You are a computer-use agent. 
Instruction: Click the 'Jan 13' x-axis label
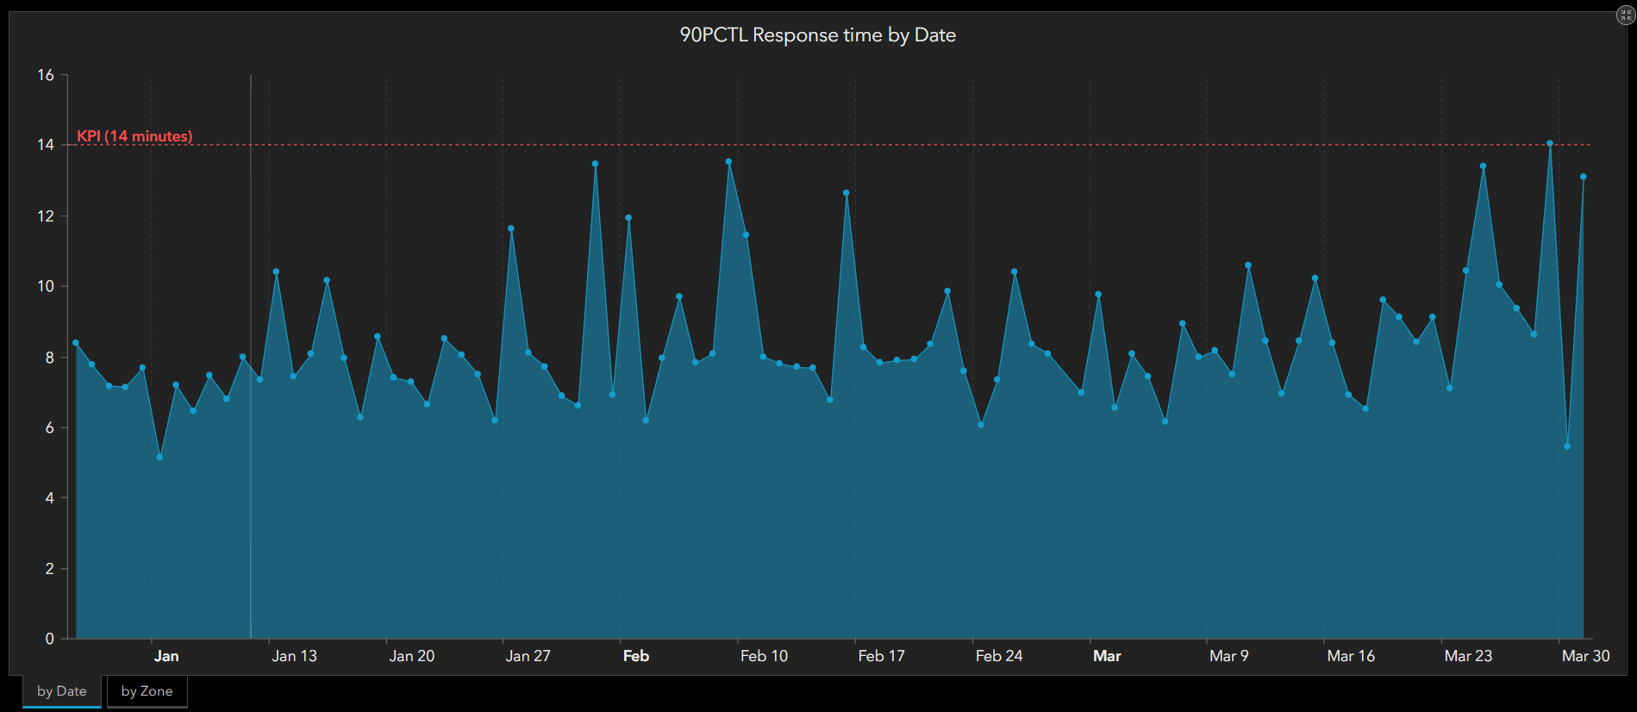(294, 656)
